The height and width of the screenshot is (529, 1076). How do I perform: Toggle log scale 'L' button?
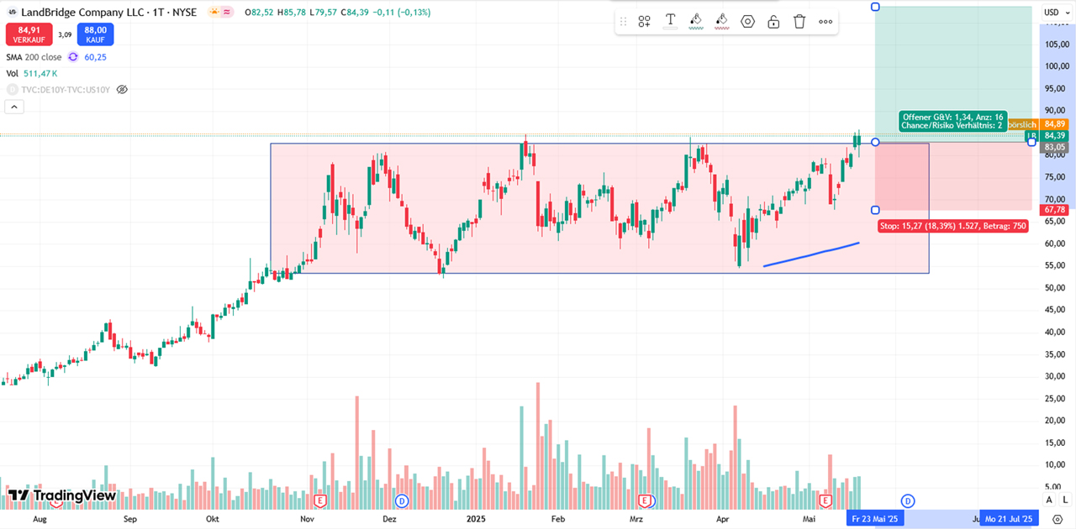1066,500
